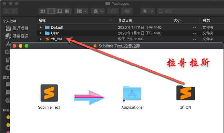Click the Share toolbar button
Viewport: 224px width, 133px height.
pos(113,11)
